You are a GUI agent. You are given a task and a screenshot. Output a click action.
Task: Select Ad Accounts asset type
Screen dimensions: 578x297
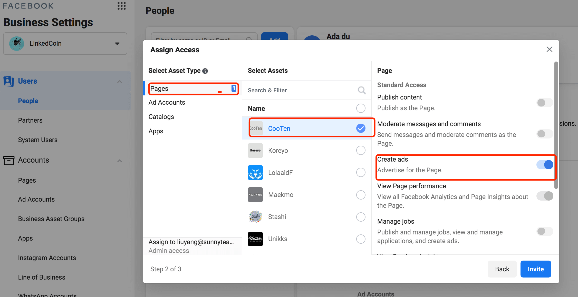tap(167, 102)
